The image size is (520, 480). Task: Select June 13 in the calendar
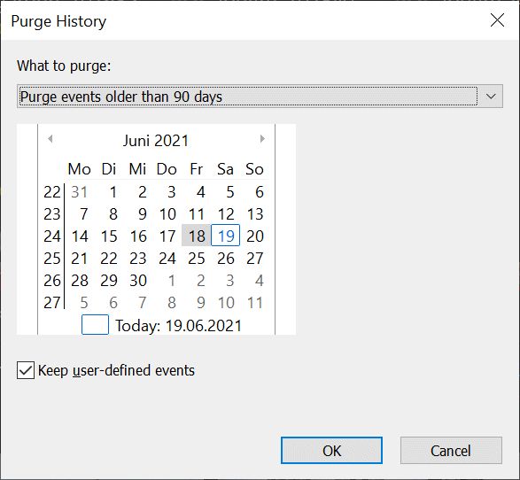click(x=255, y=213)
